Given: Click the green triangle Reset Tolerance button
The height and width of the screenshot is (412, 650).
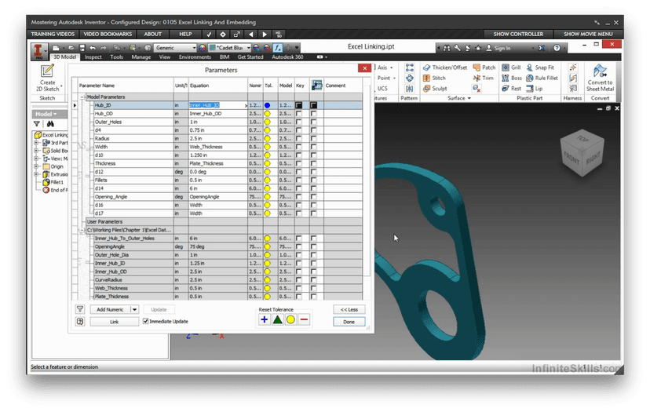Looking at the screenshot, I should [x=277, y=319].
